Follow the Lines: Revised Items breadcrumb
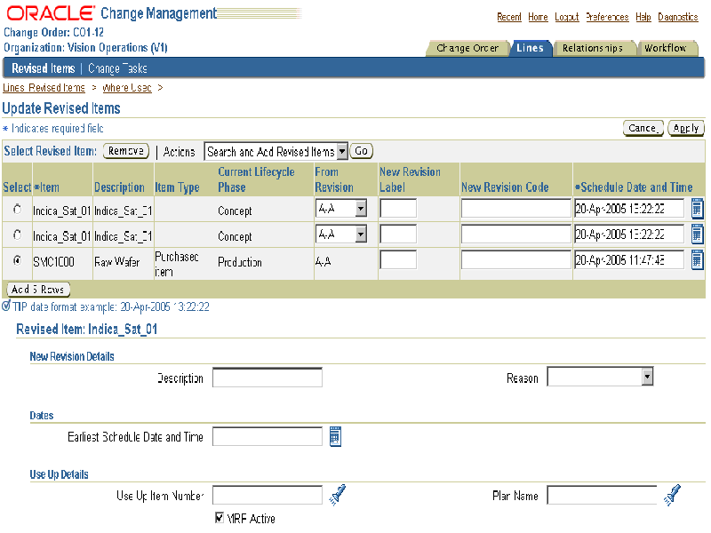The height and width of the screenshot is (533, 711). pos(44,87)
